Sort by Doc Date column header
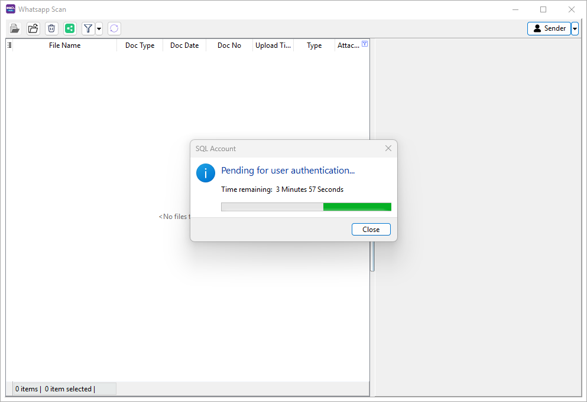 pos(184,45)
